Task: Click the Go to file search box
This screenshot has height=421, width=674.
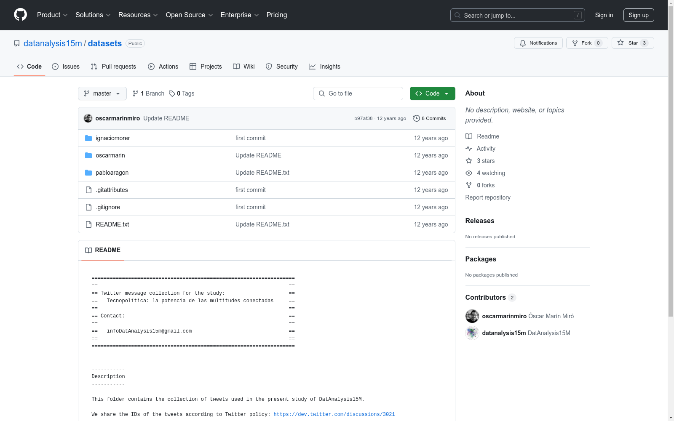Action: [358, 93]
